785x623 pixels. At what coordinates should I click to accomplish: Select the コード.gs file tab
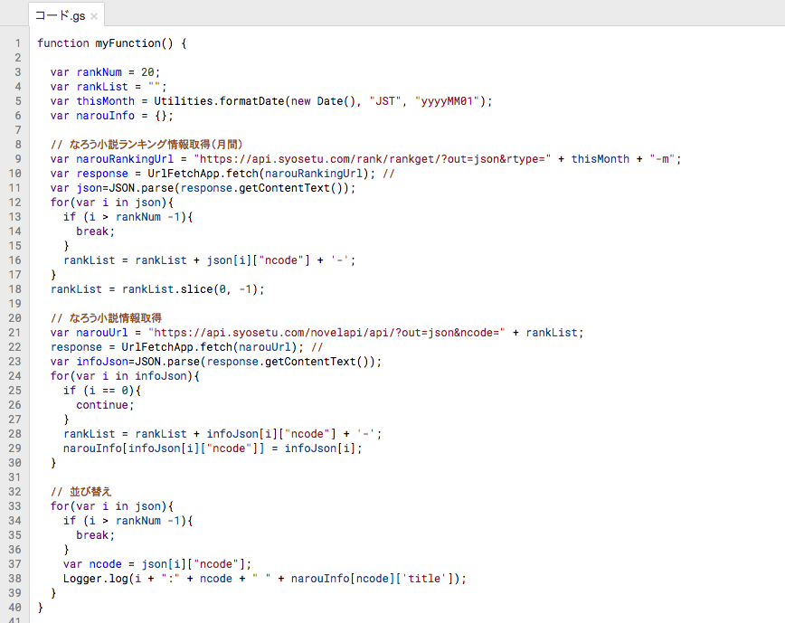tap(60, 15)
